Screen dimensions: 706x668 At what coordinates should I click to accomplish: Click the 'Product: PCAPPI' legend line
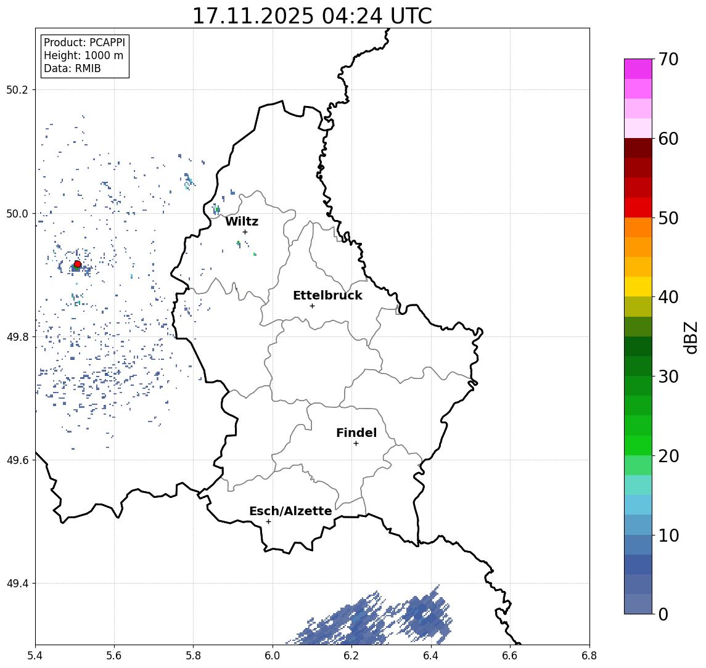click(84, 43)
